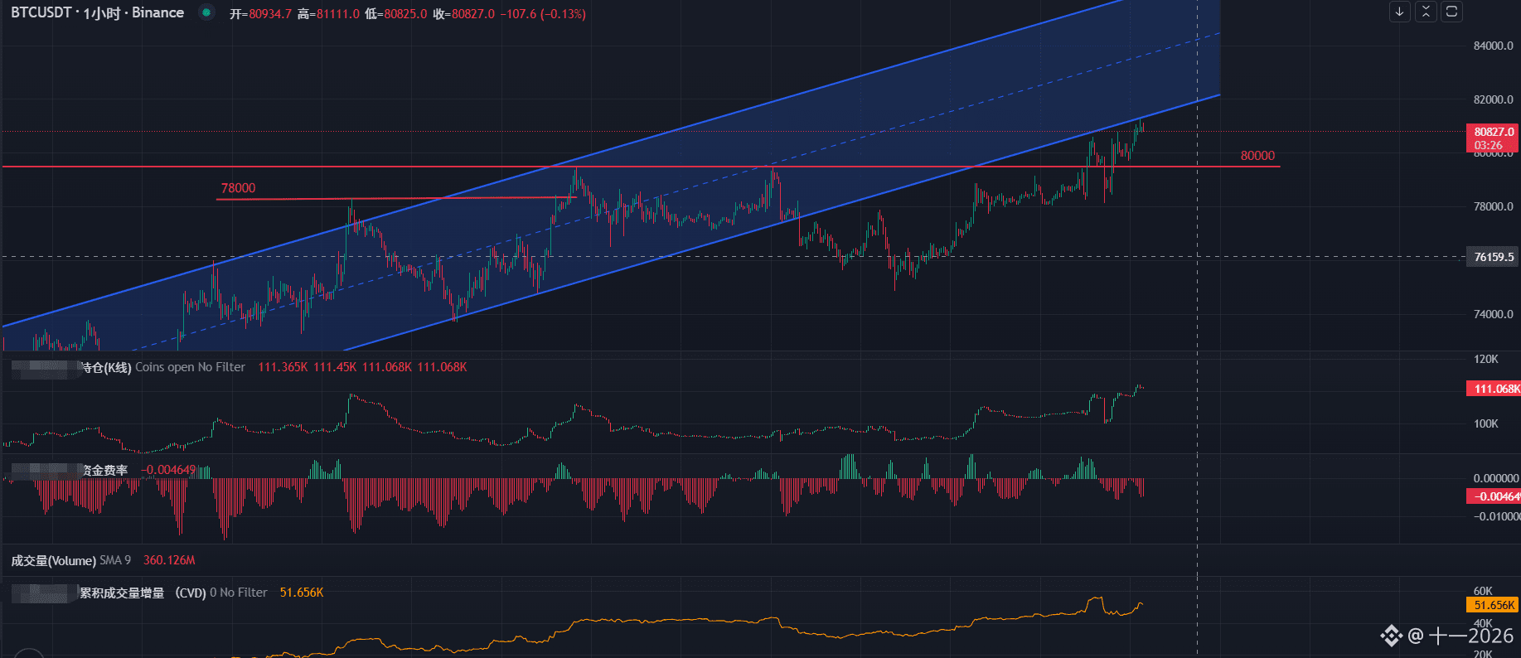Select the red 80000 annotation text

(x=1257, y=156)
